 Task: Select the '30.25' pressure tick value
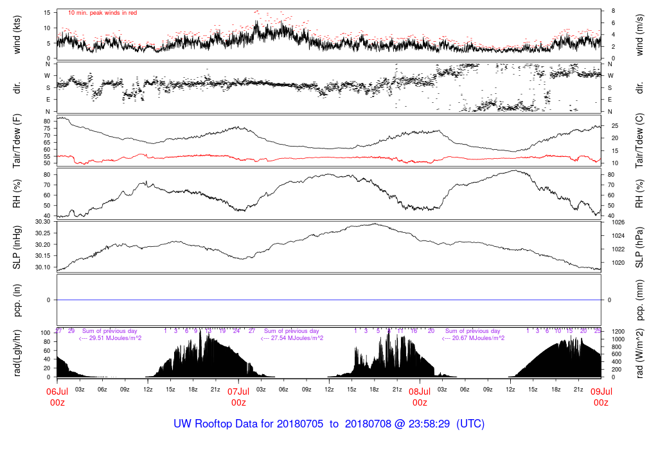pos(43,233)
